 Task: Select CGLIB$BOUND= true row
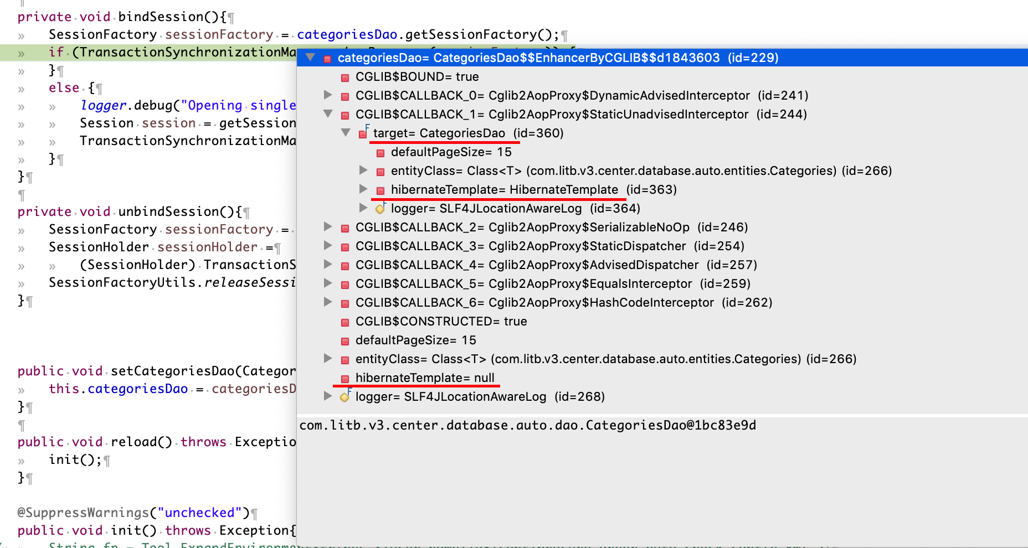(417, 76)
